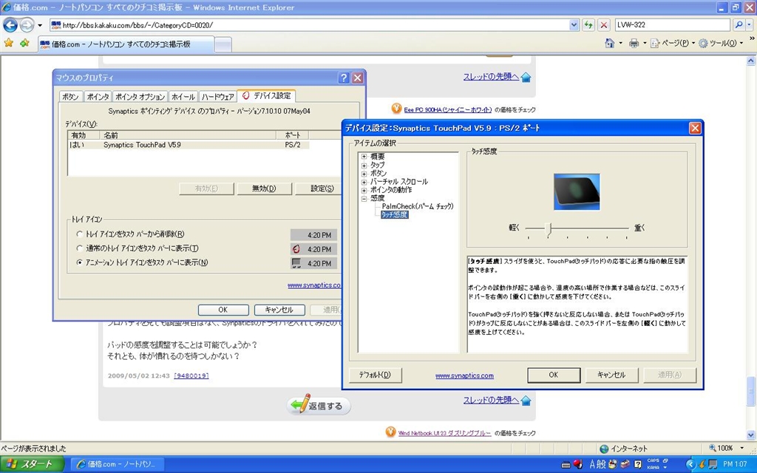Screen dimensions: 757x473
Task: Expand the 概要 tree node
Action: point(364,157)
